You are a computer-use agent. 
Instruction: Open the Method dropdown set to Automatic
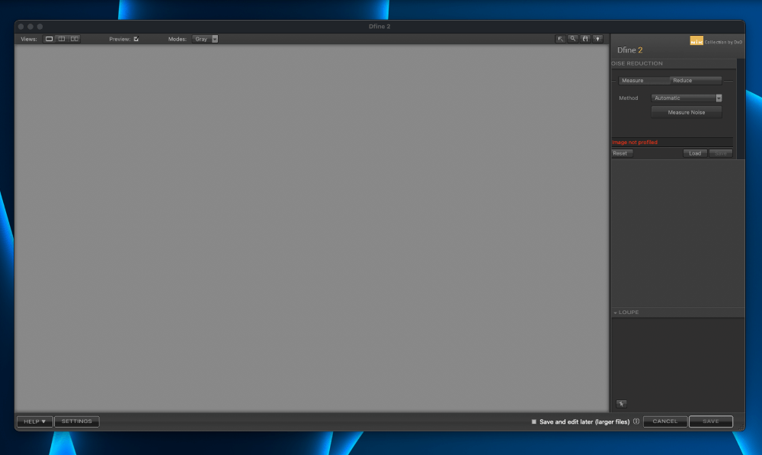pyautogui.click(x=687, y=98)
